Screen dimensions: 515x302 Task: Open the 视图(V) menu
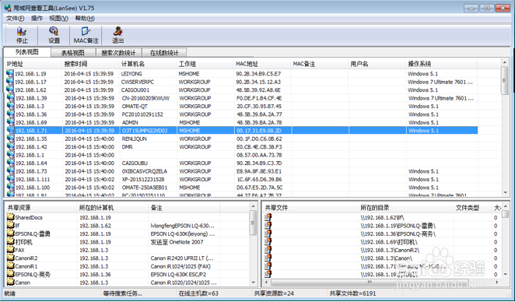point(58,19)
